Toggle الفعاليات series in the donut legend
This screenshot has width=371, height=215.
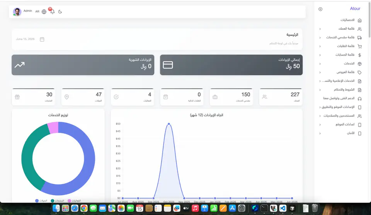click(x=74, y=201)
